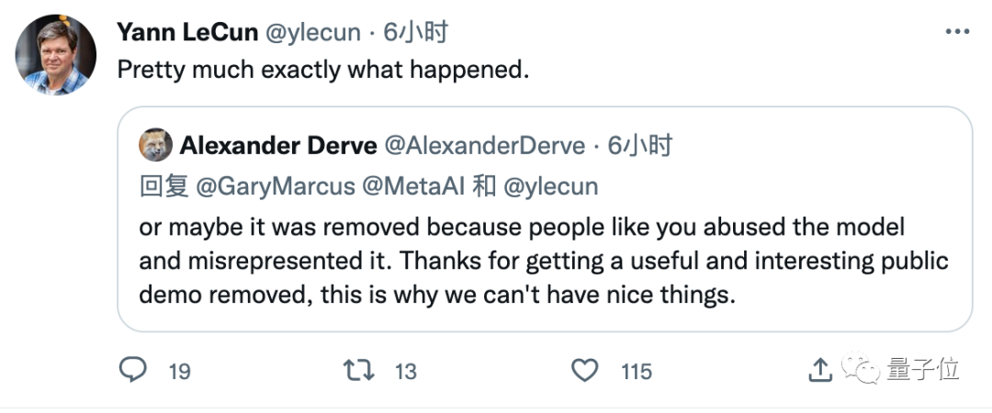
Task: Click the share upload icon
Action: 819,370
